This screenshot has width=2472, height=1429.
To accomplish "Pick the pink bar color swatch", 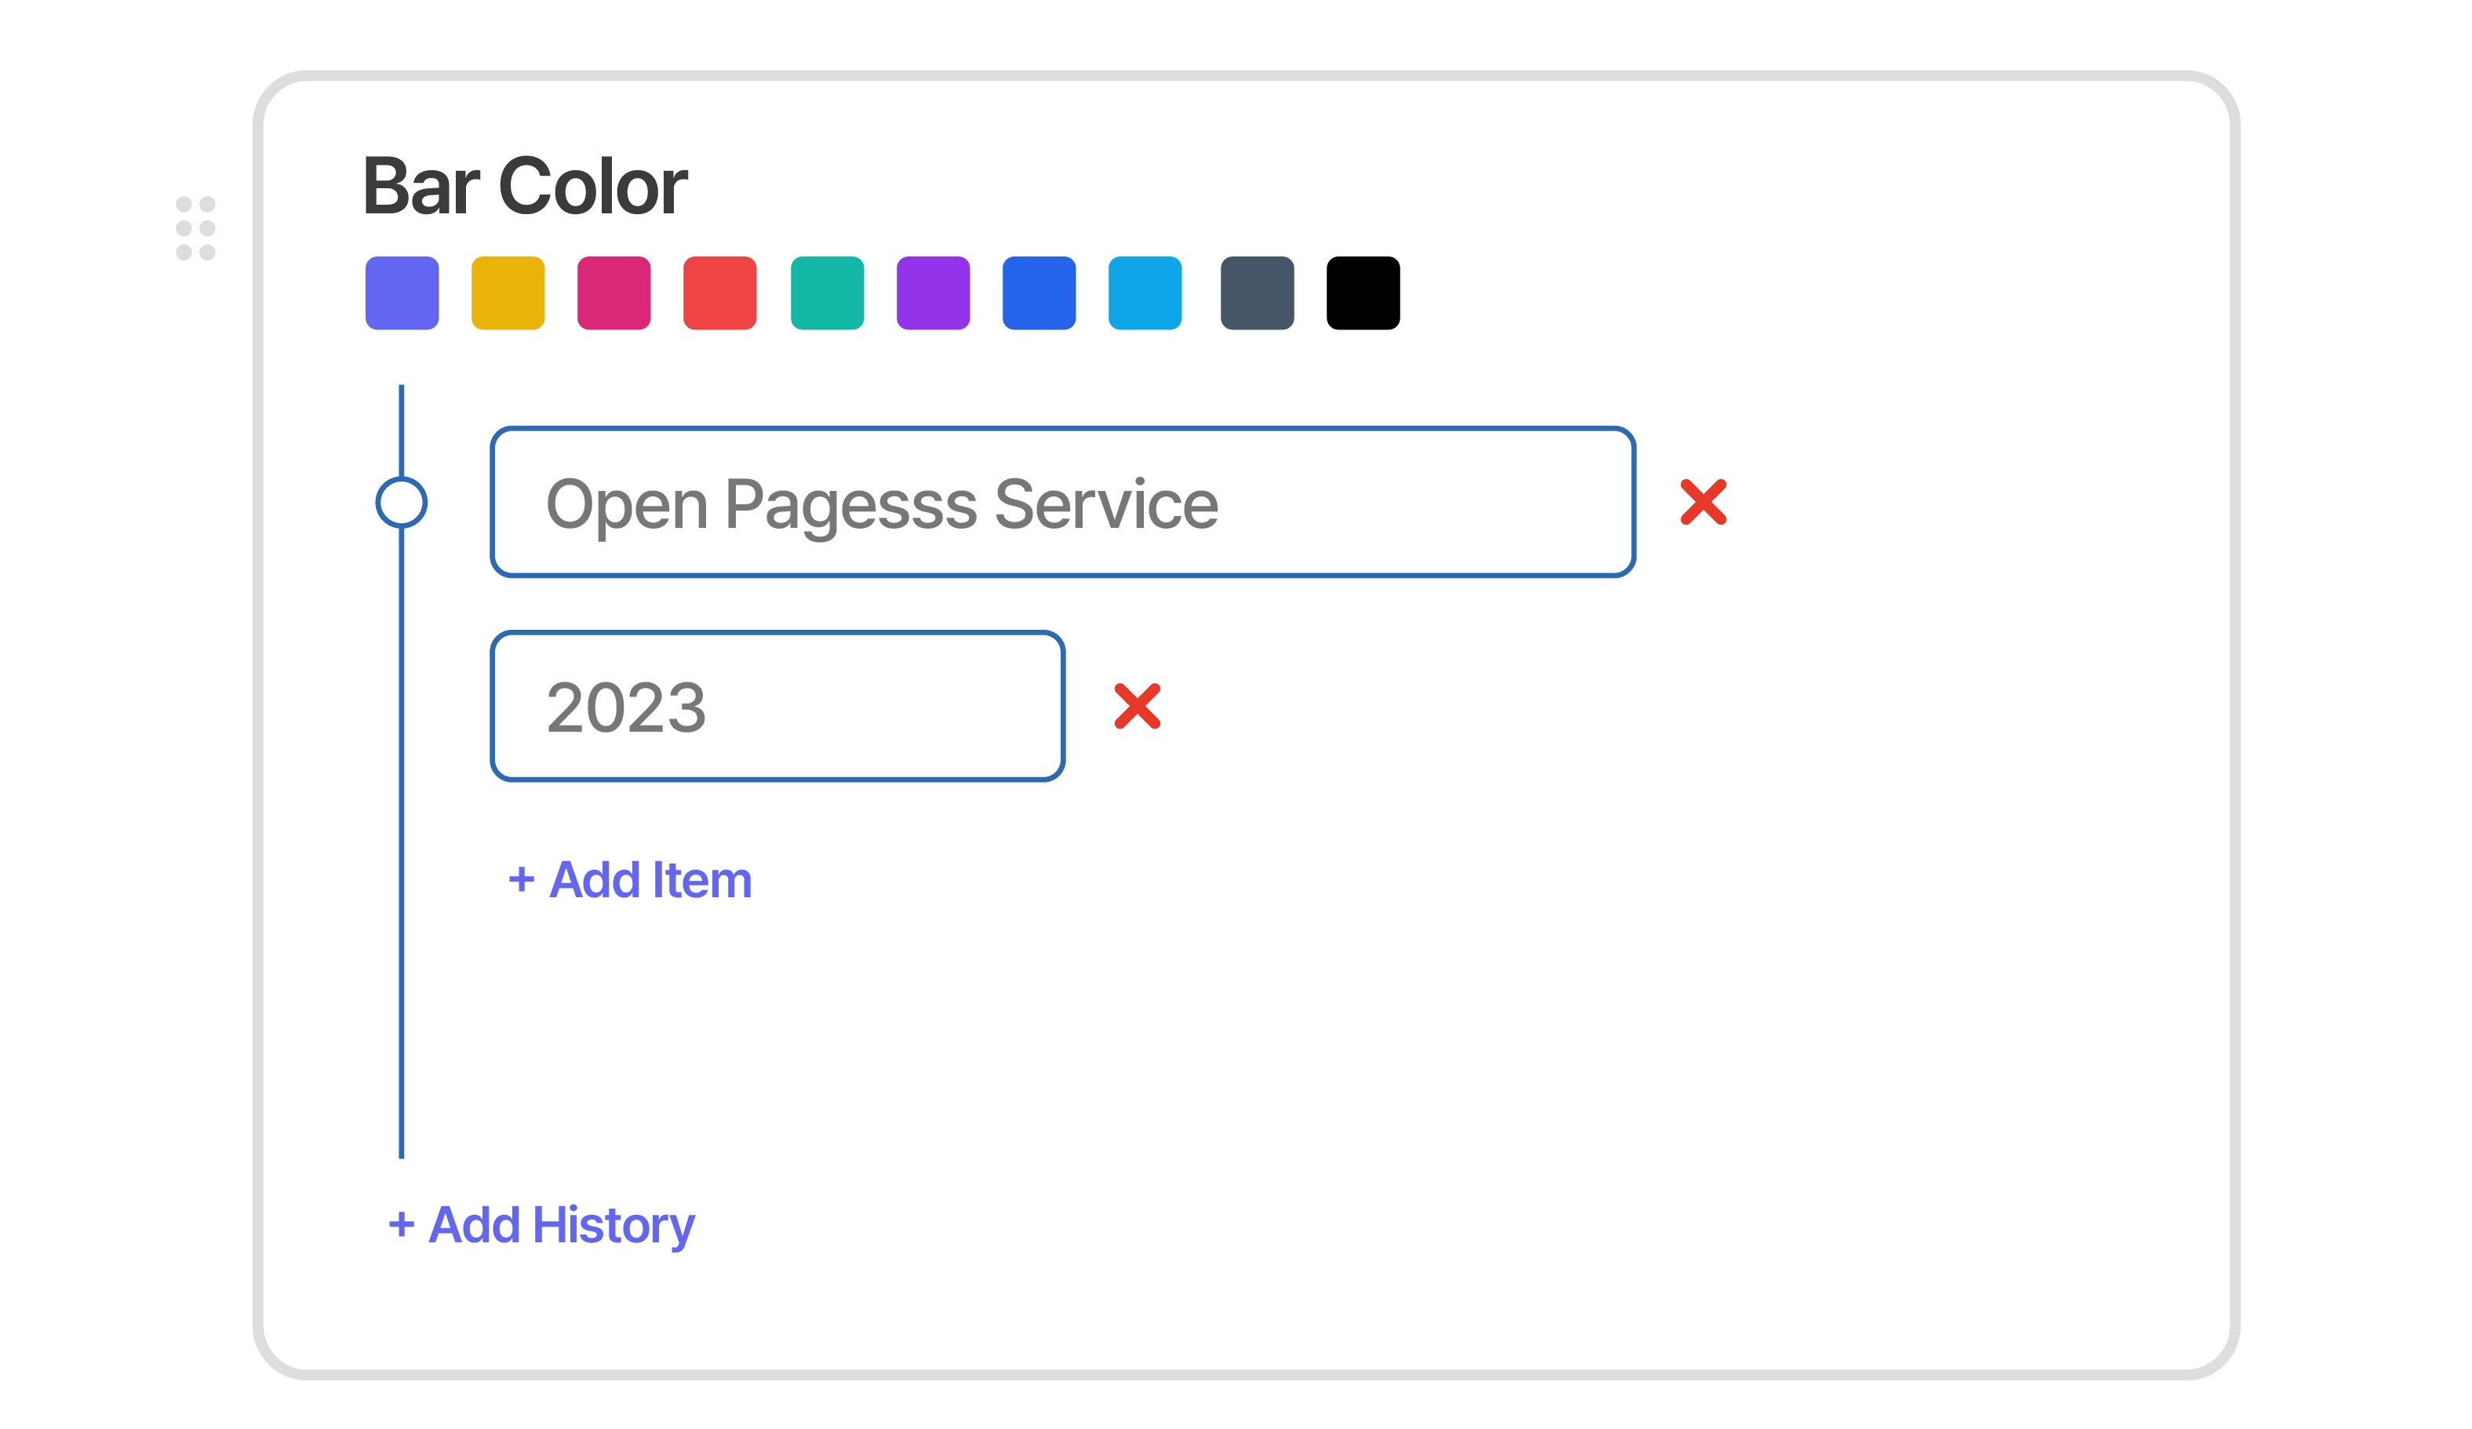I will coord(614,293).
